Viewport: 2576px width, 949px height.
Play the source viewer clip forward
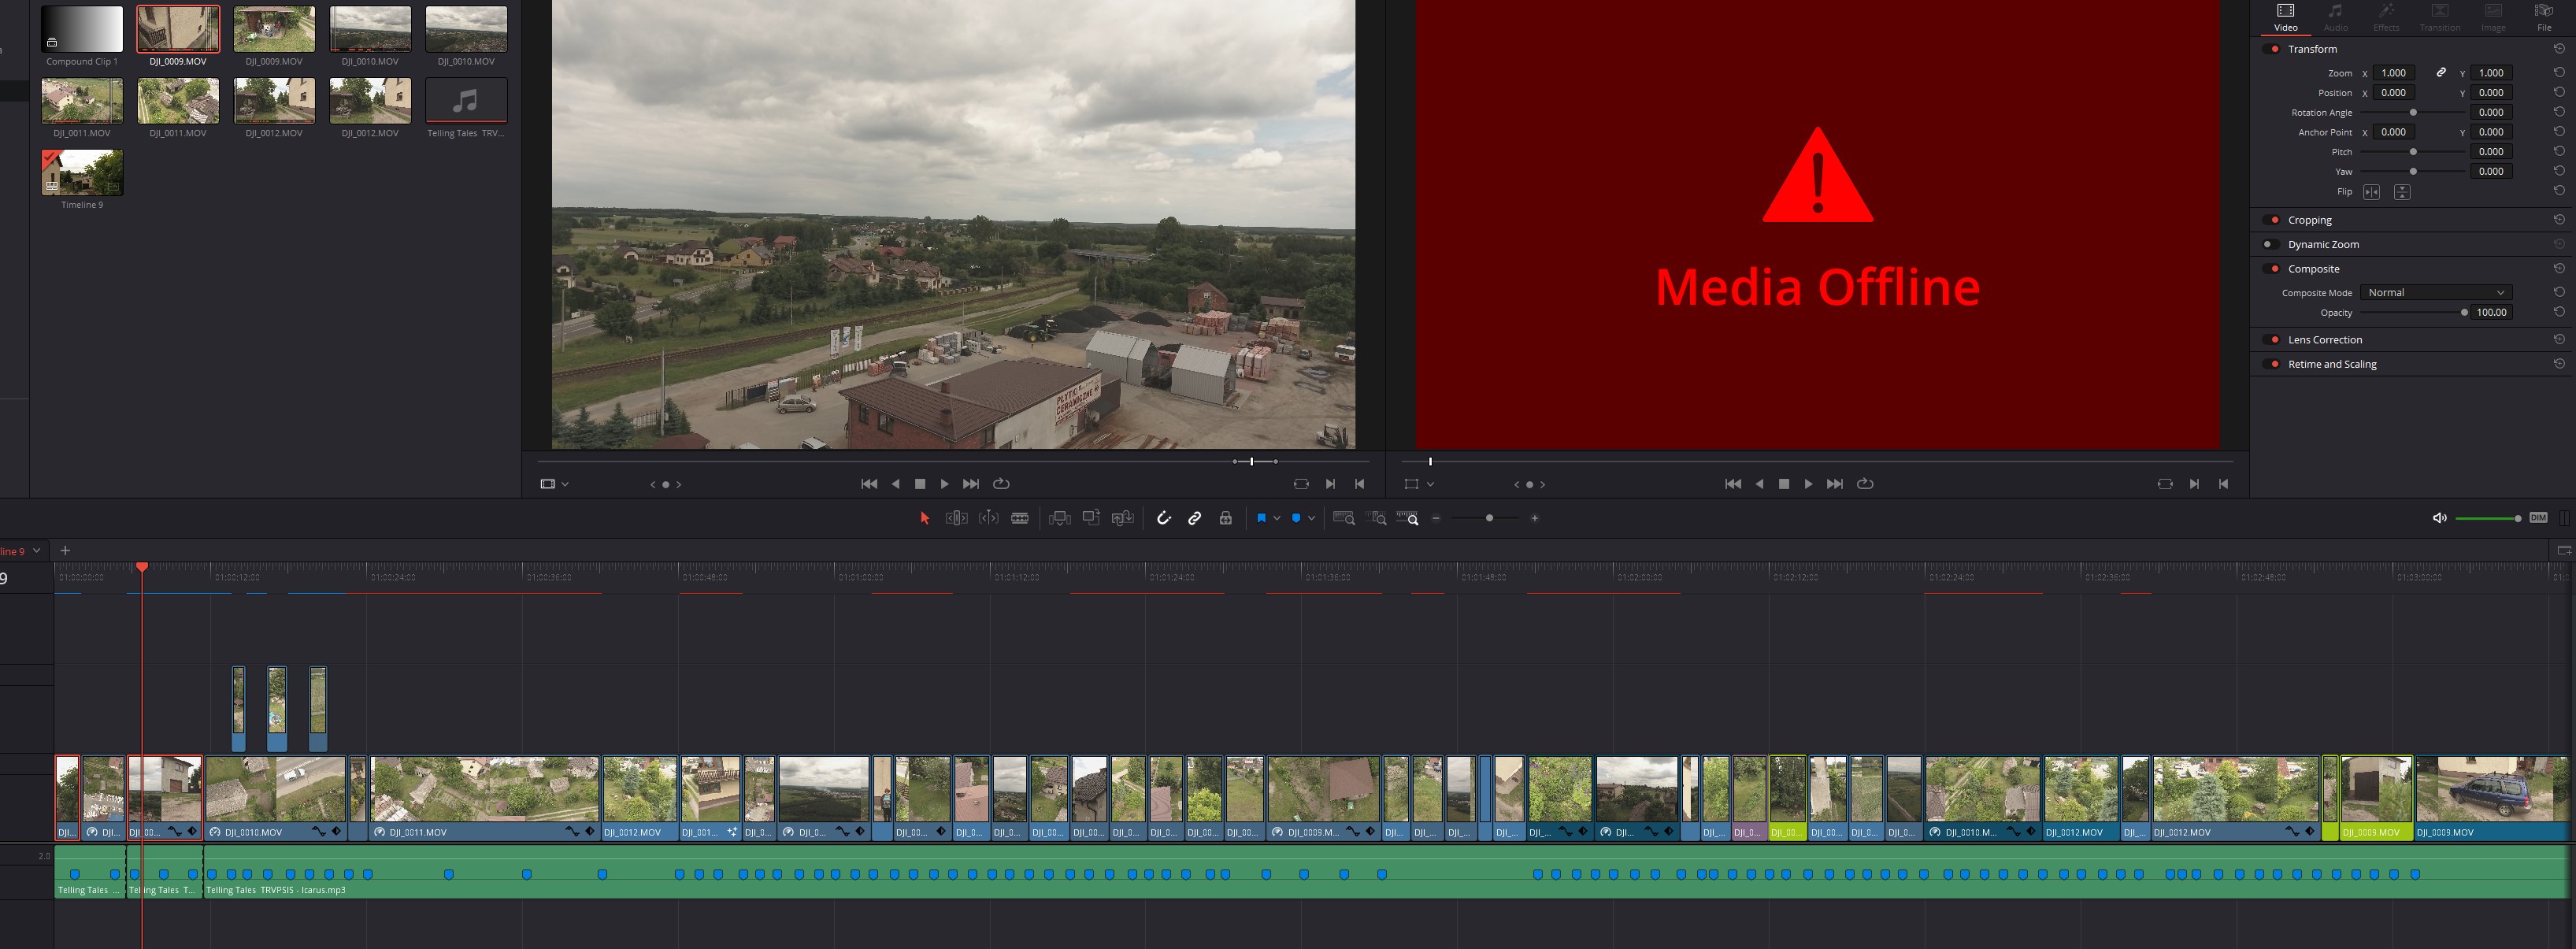tap(944, 484)
